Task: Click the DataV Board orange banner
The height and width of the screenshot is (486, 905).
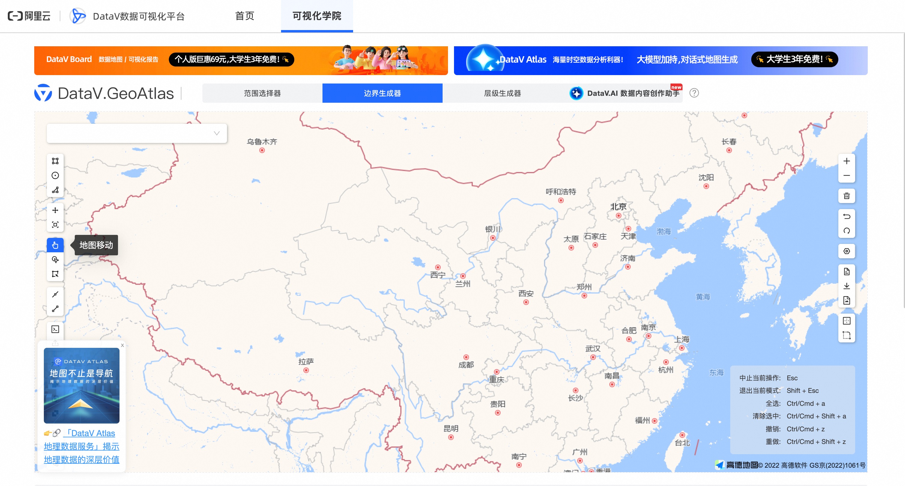Action: 241,60
